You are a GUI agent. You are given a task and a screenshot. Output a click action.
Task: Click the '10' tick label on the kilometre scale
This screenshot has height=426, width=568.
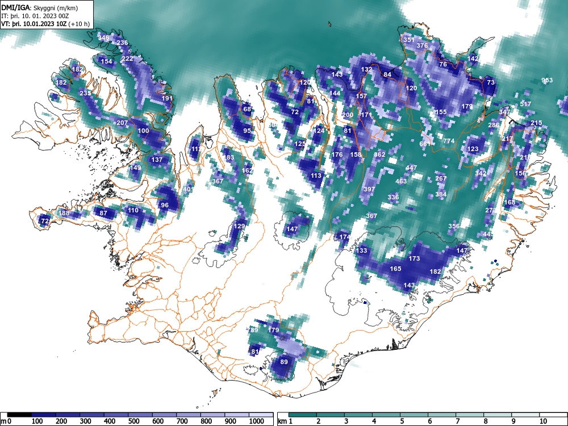tap(542, 421)
